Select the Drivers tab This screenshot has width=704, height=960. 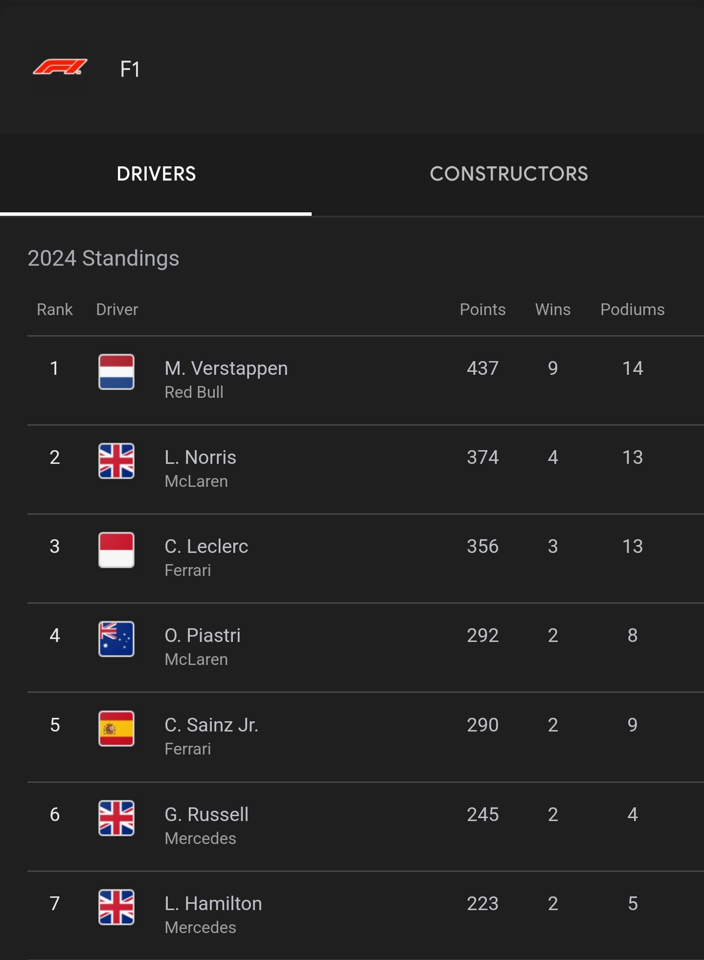point(156,174)
